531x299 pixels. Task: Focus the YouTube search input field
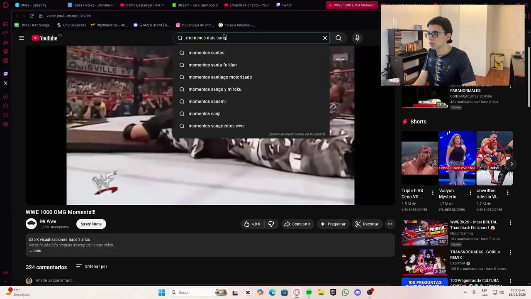click(x=251, y=38)
